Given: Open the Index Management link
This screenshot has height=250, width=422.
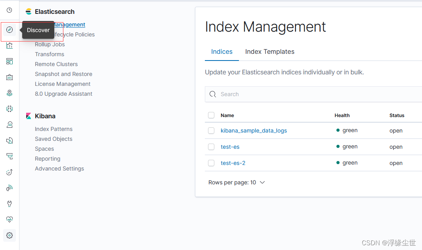Looking at the screenshot, I should 69,25.
